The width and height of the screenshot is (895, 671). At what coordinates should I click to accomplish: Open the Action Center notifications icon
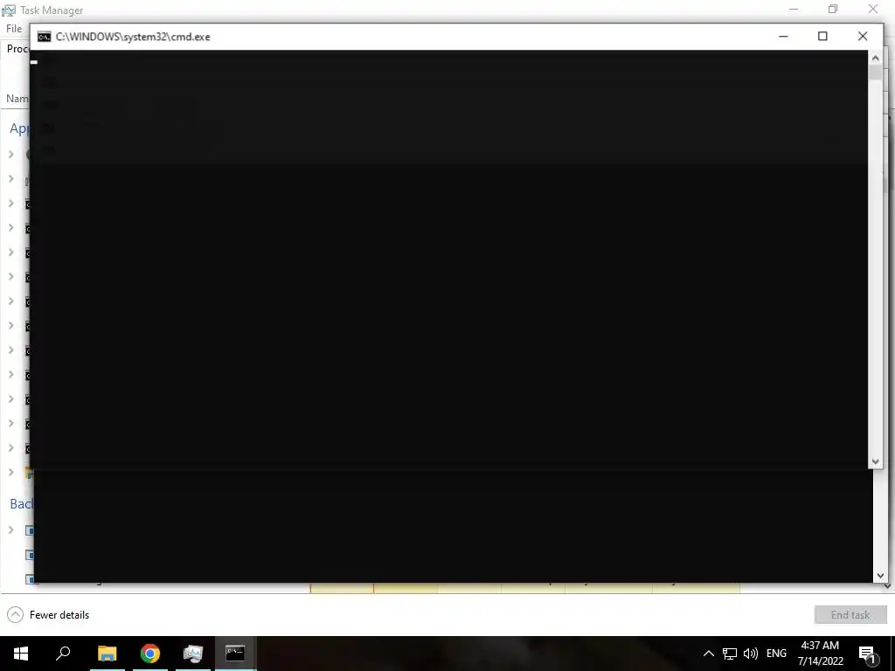[x=868, y=654]
